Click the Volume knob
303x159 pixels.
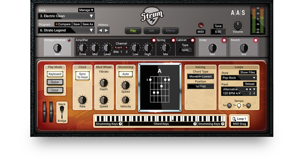[238, 26]
